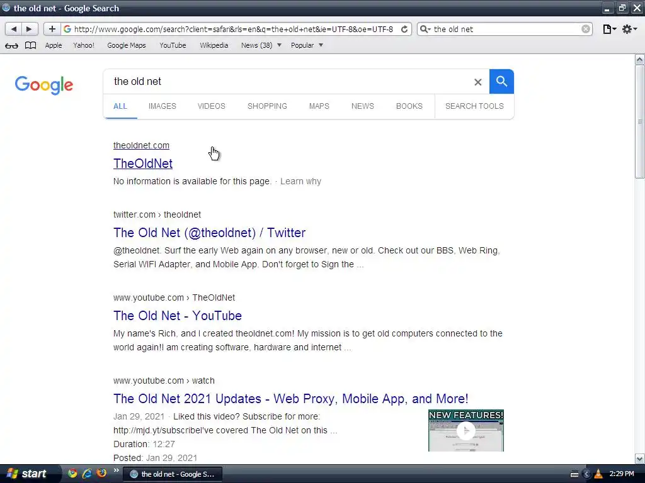Screen dimensions: 645x483
Task: Expand quick launch overflow chevron
Action: point(117,470)
